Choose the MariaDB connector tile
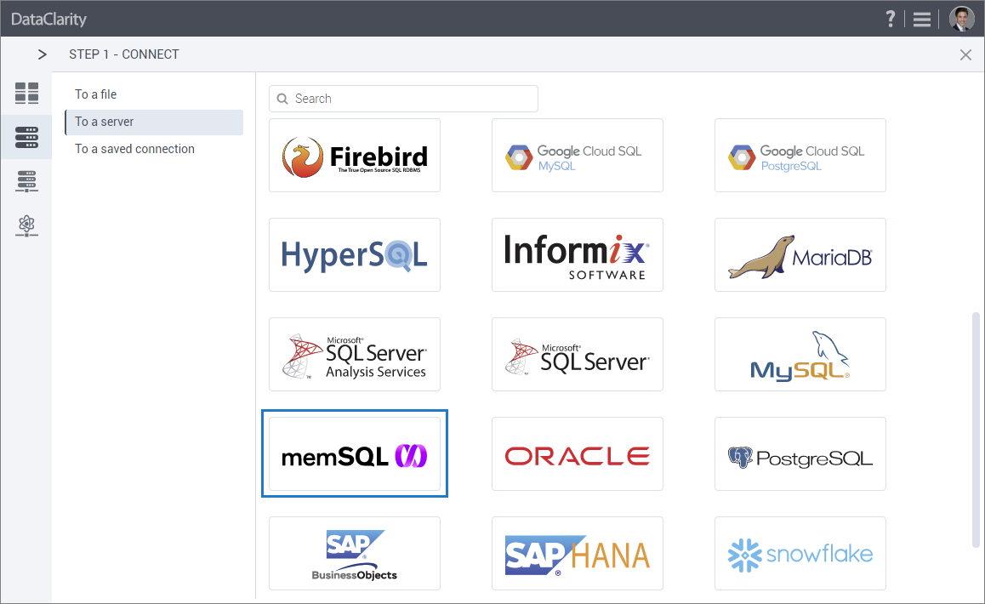 (x=800, y=254)
